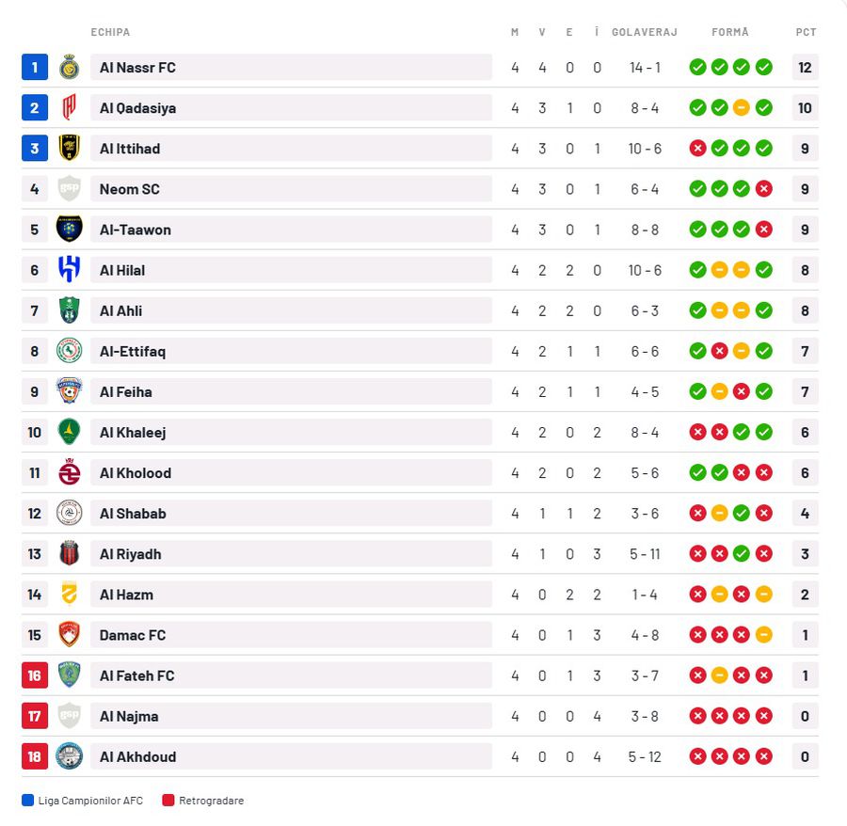Click the Al Riyadh club crest
The height and width of the screenshot is (826, 847).
tap(69, 553)
